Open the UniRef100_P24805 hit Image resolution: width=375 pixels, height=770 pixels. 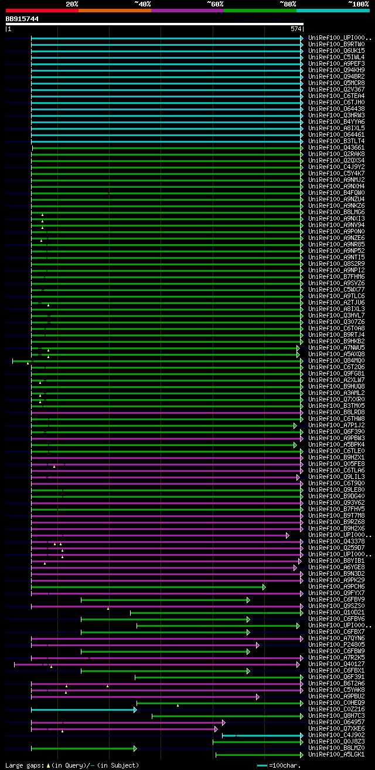tap(336, 644)
